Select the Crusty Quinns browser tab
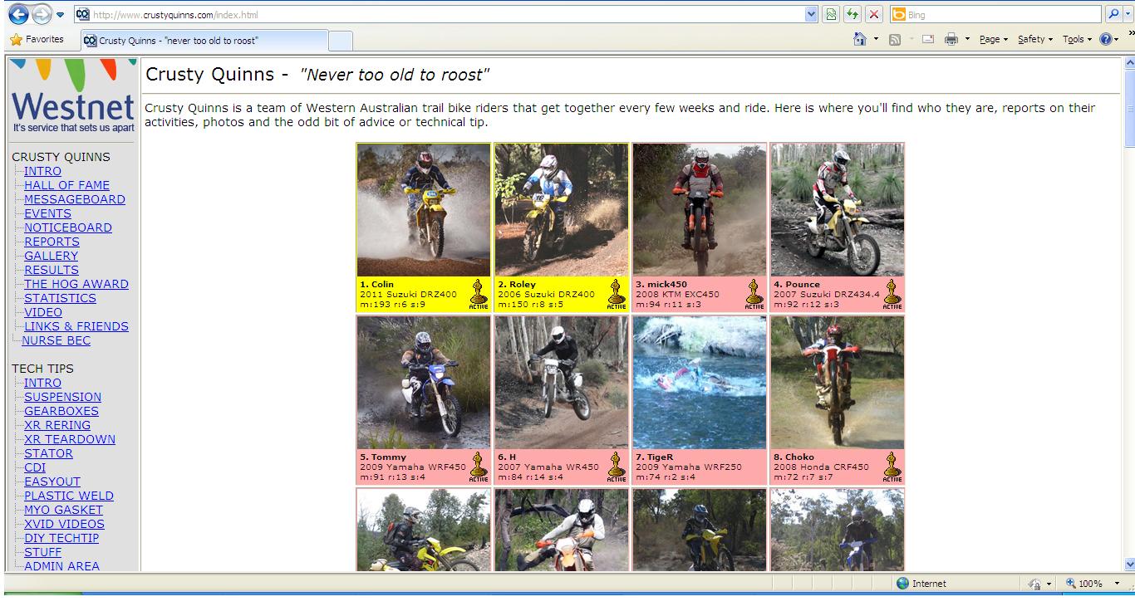1135x616 pixels. pyautogui.click(x=204, y=40)
